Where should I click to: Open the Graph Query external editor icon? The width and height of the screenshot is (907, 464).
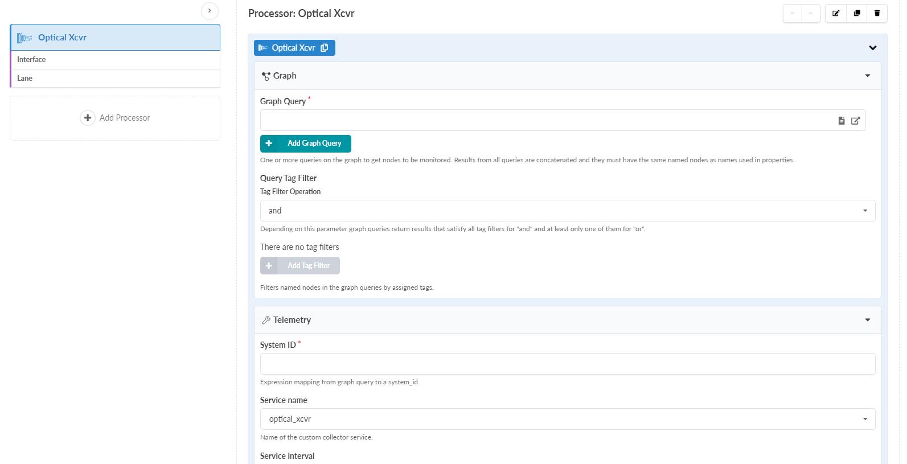(855, 121)
